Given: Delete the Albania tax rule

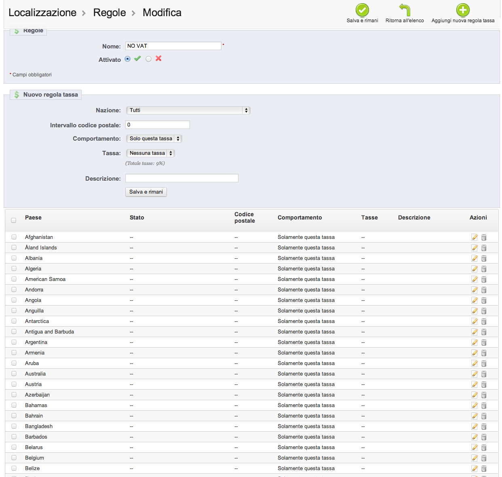Looking at the screenshot, I should click(484, 258).
